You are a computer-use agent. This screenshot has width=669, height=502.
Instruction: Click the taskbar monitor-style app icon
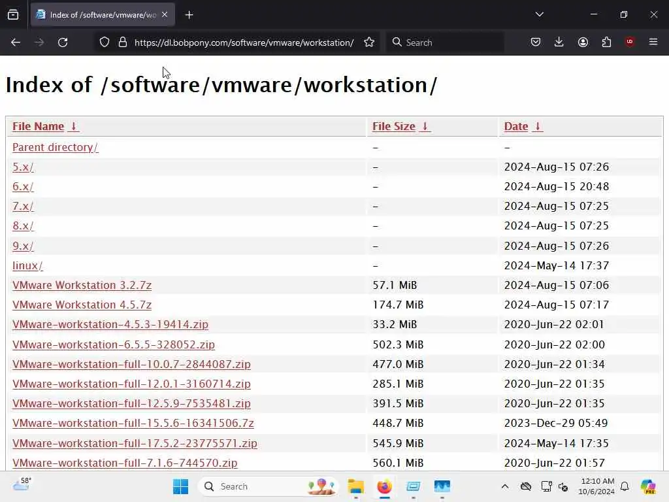(413, 486)
